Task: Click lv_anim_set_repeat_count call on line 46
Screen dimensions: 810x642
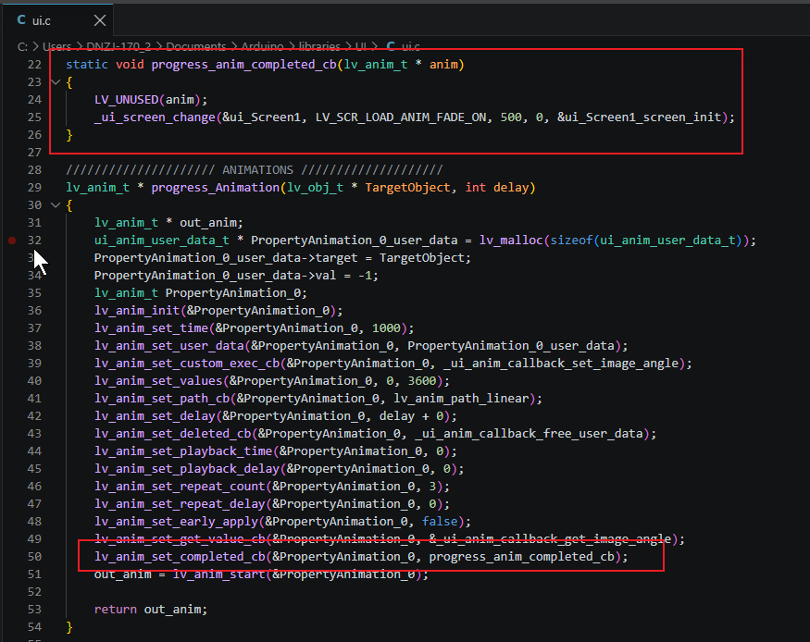Action: [180, 487]
